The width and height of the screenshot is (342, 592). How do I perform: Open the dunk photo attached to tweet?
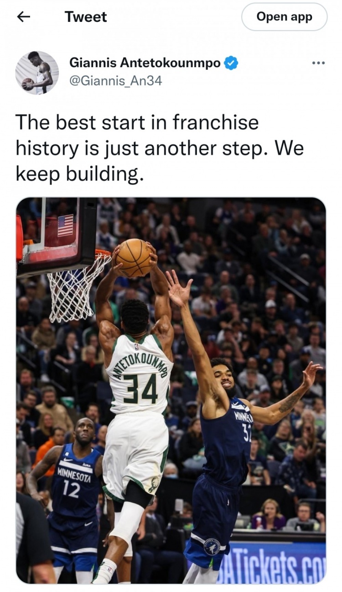[171, 391]
